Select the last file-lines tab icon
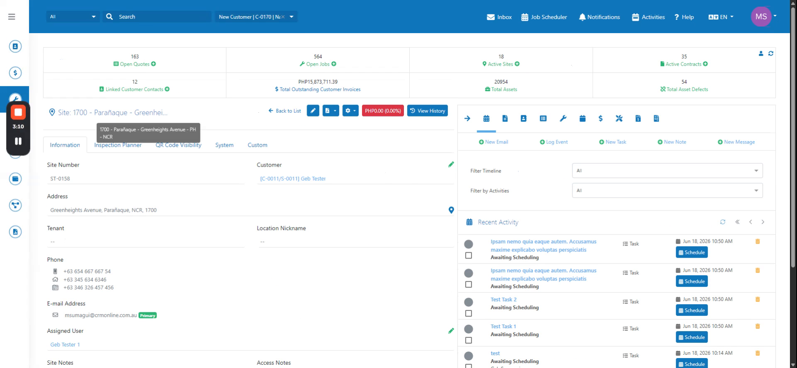This screenshot has width=797, height=368. (x=656, y=119)
